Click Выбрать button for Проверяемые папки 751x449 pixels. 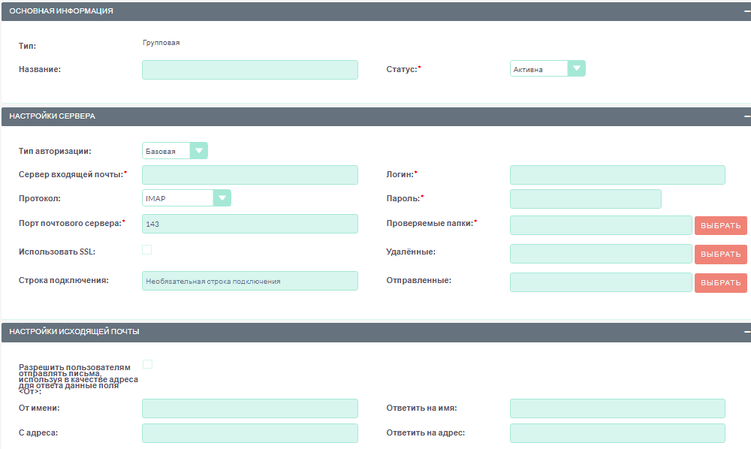[x=720, y=225]
